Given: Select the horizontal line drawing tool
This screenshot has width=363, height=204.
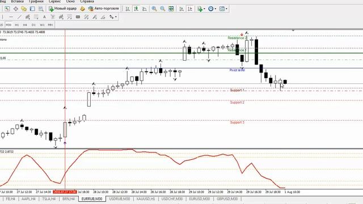Looking at the screenshot, I should click(11, 17).
